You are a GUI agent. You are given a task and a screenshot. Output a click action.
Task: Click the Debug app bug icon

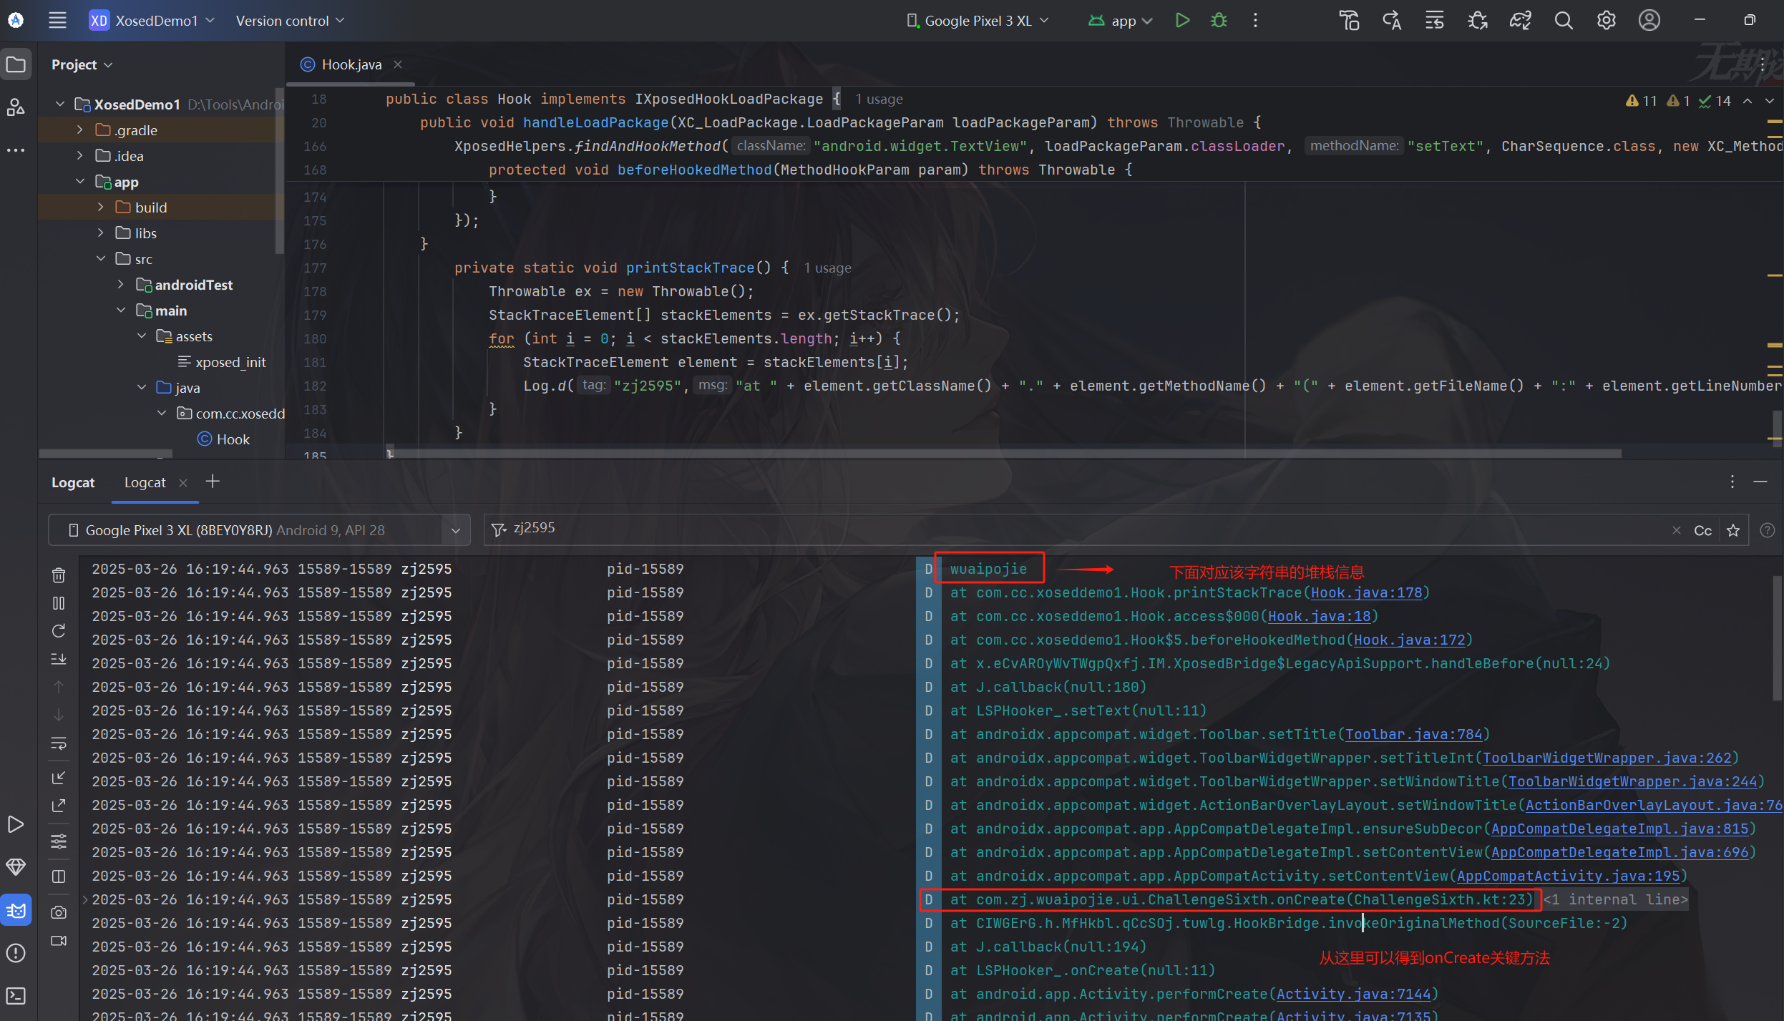coord(1219,21)
